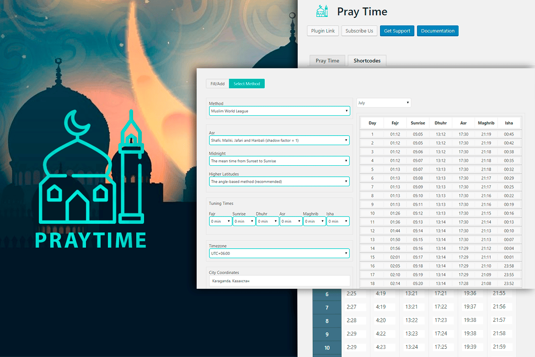Switch to the Pray Time tab
This screenshot has height=357, width=535.
tap(327, 61)
